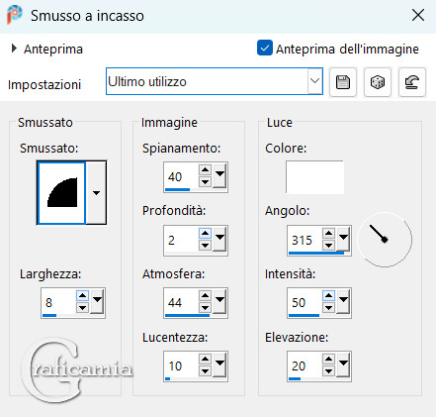Image resolution: width=436 pixels, height=417 pixels.
Task: Expand the Anteprima preview section
Action: click(14, 49)
